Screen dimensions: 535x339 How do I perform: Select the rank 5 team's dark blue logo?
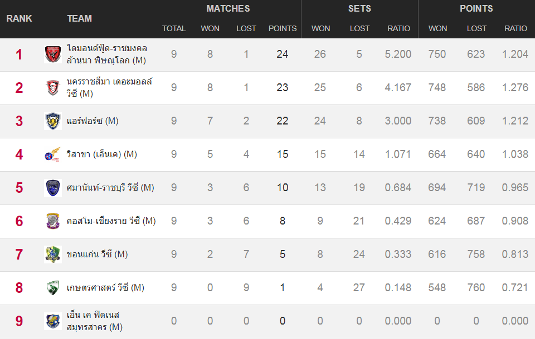pos(53,188)
